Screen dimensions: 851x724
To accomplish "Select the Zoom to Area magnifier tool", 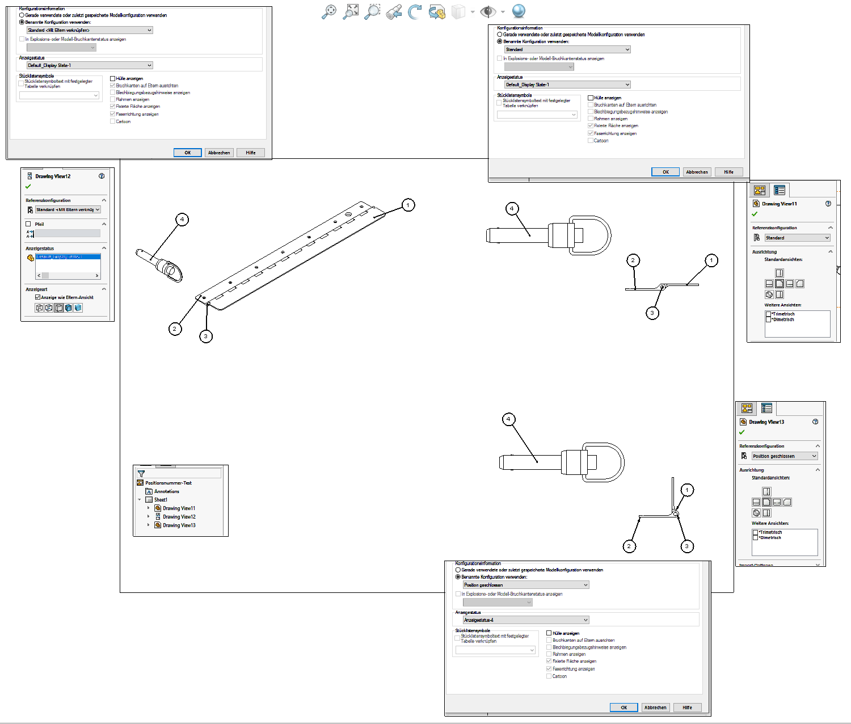I will 372,11.
